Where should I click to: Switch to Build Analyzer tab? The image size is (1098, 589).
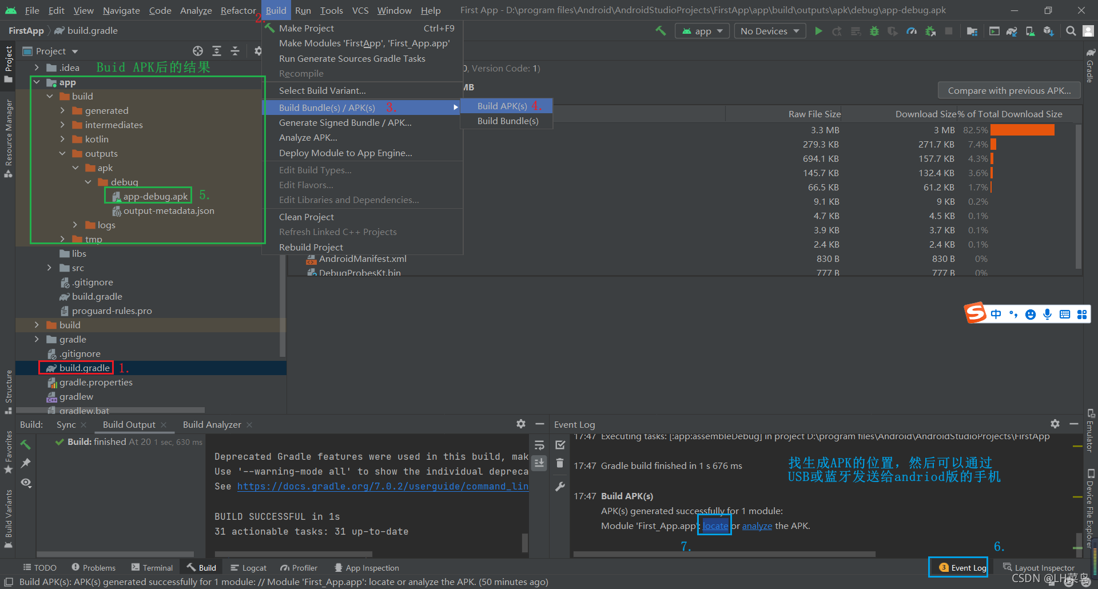click(x=212, y=424)
